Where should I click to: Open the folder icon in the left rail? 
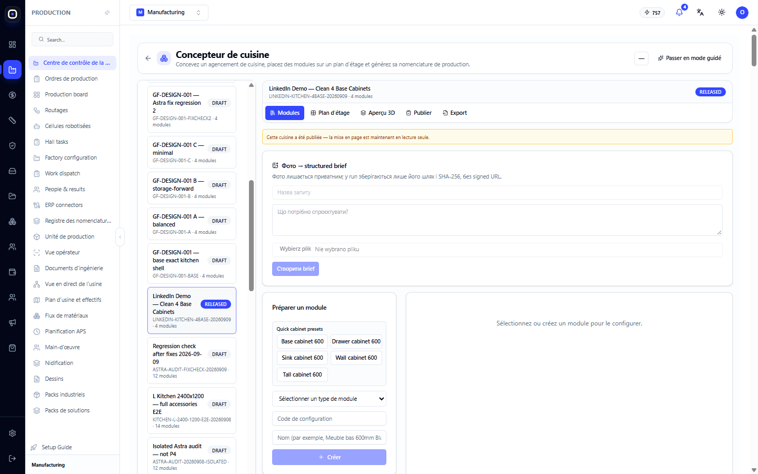[13, 196]
